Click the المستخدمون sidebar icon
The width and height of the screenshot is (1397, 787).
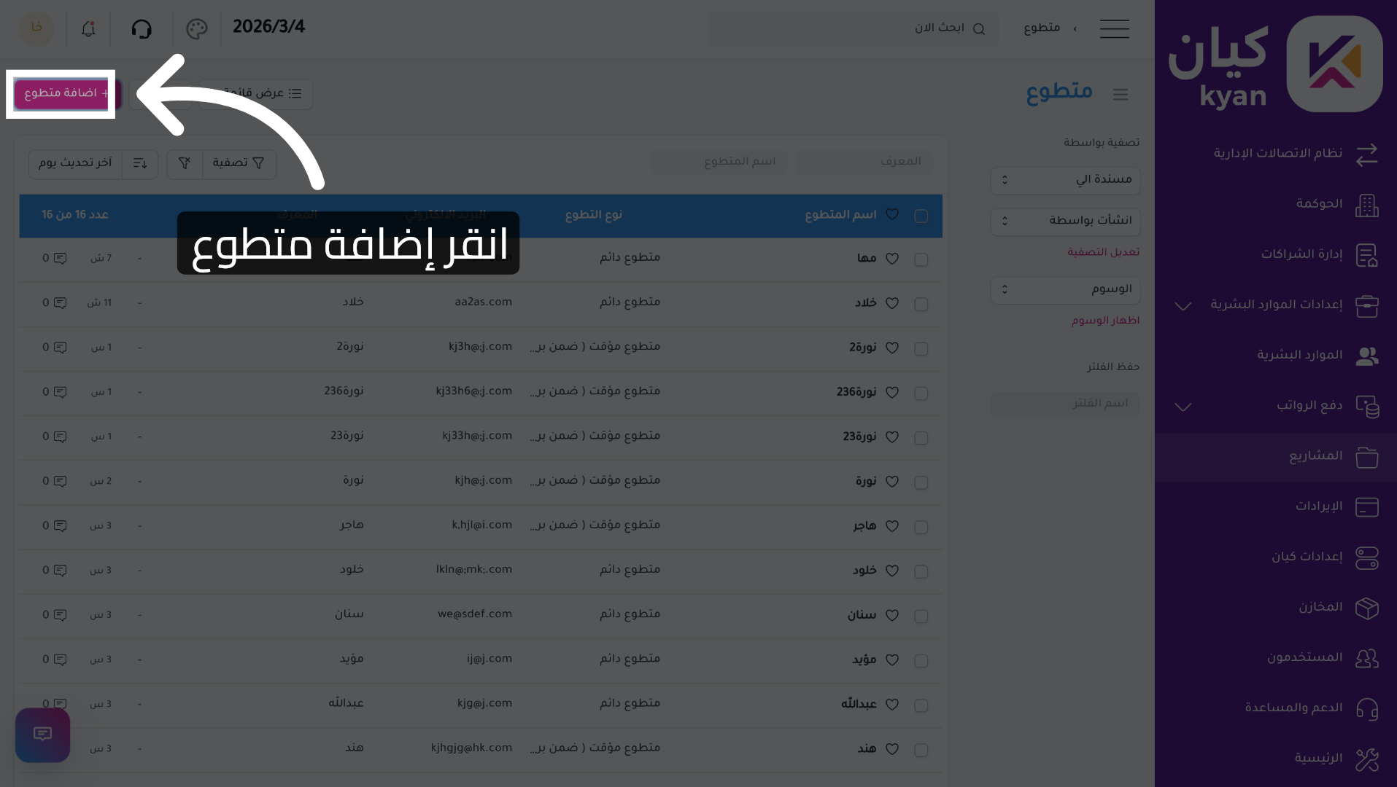coord(1368,658)
